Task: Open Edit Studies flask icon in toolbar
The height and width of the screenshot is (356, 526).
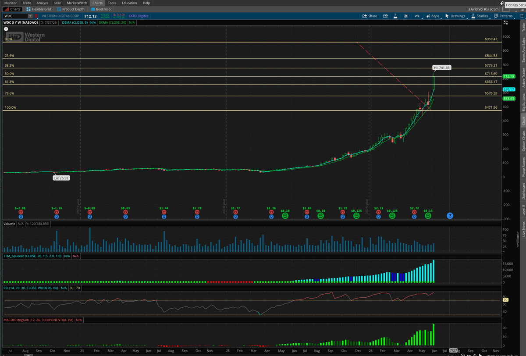Action: click(395, 16)
